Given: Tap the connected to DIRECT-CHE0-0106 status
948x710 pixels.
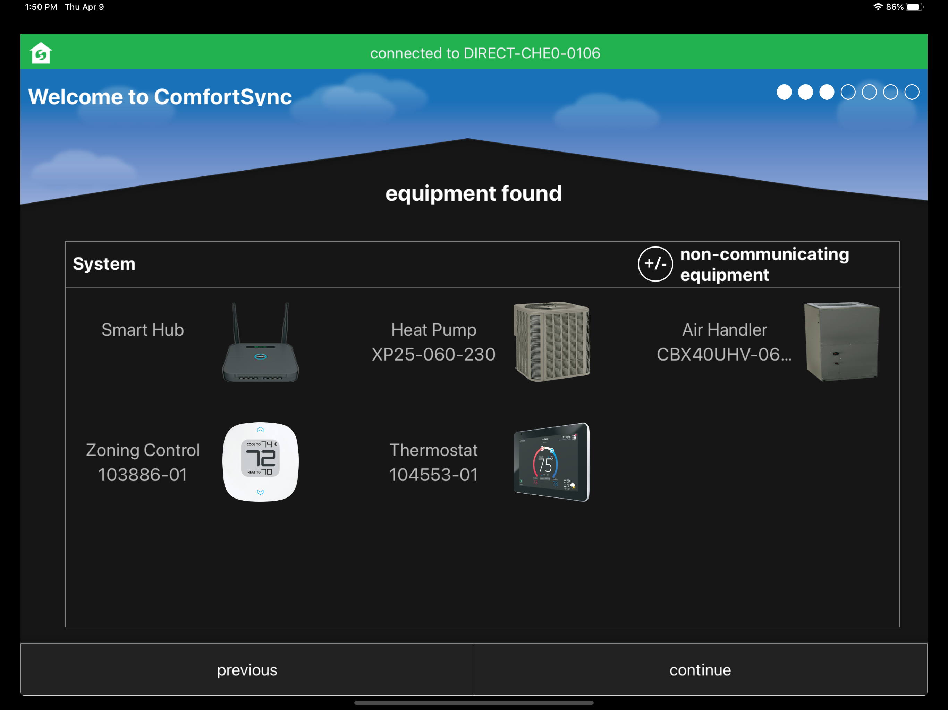Looking at the screenshot, I should point(485,53).
